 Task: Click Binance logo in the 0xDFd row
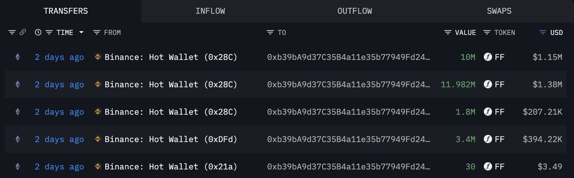point(98,139)
